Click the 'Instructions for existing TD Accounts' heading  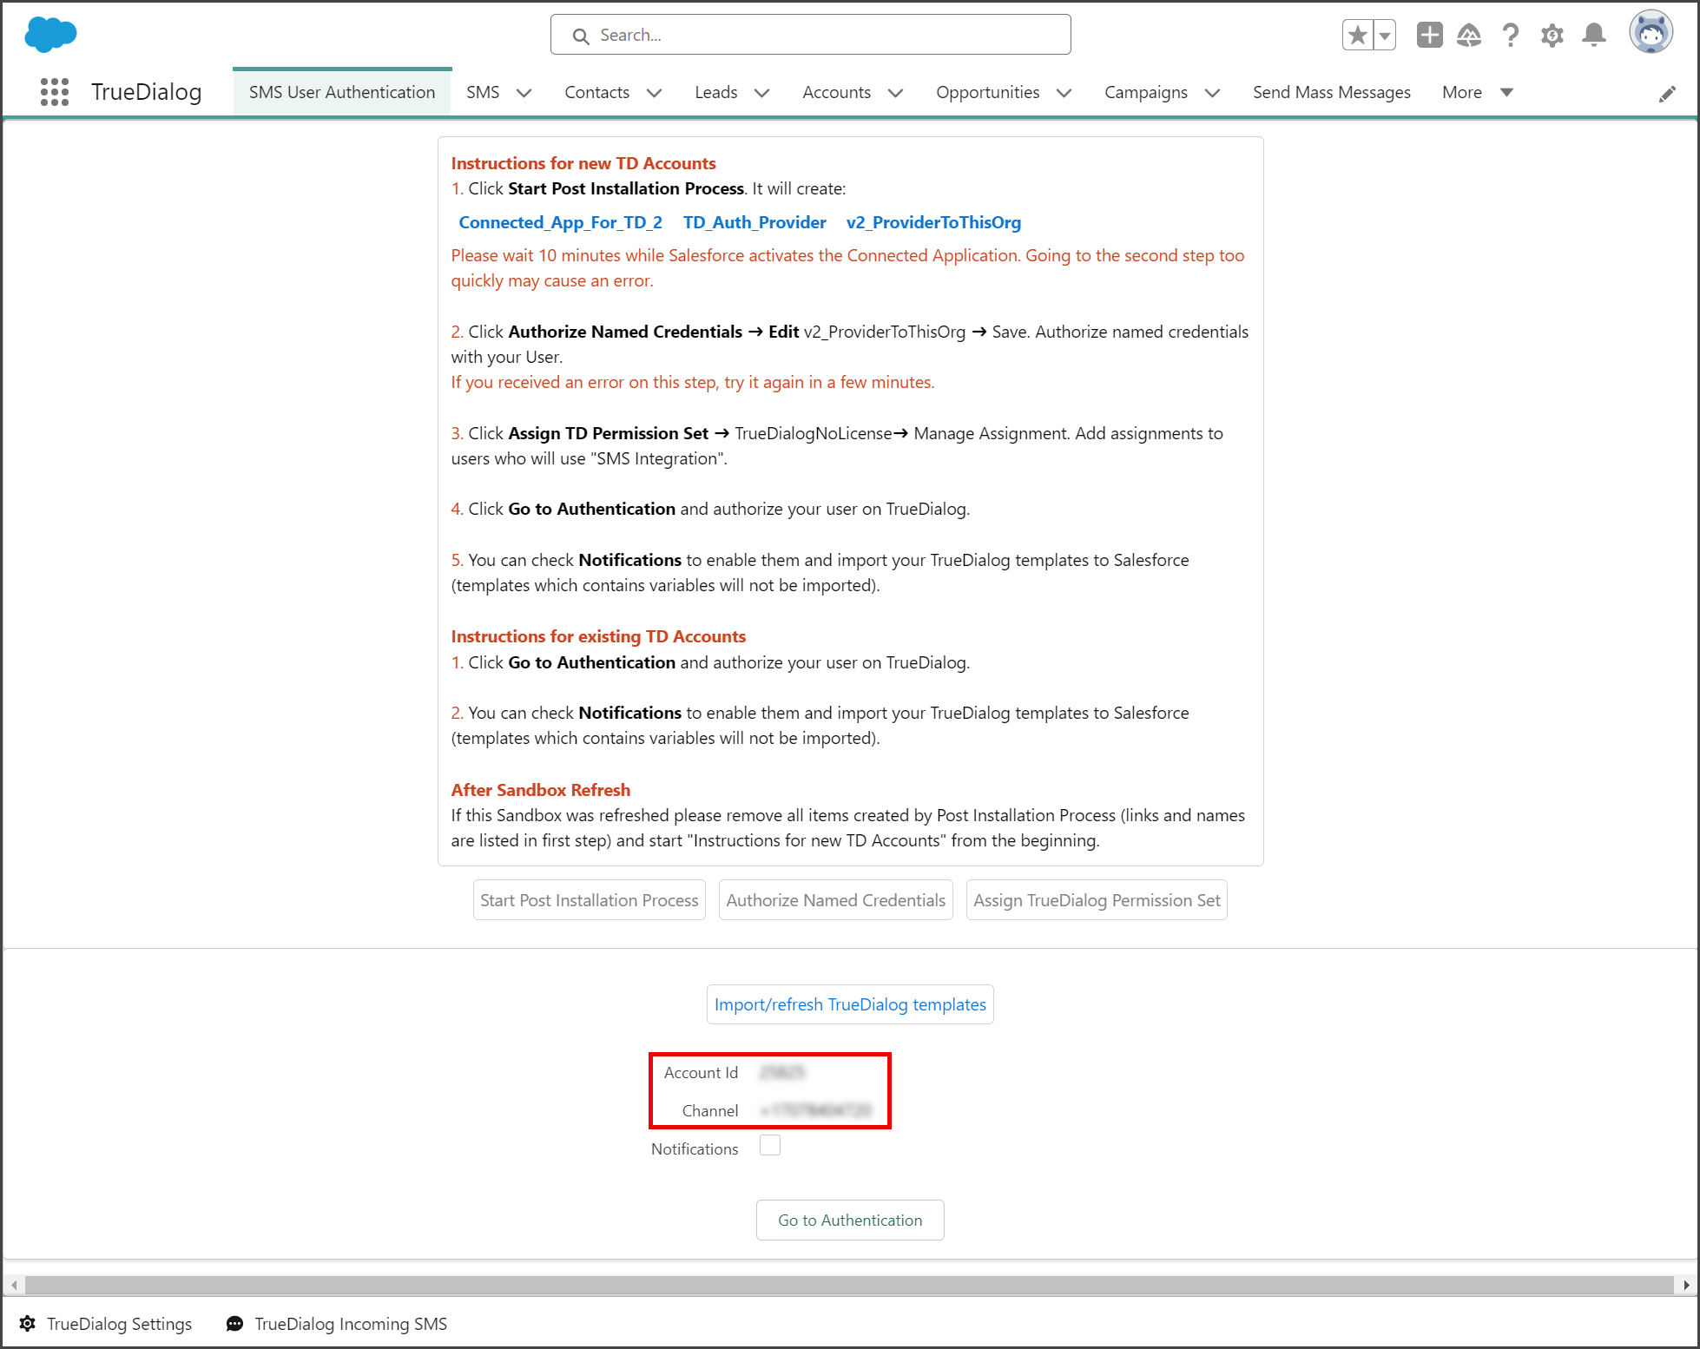[598, 636]
